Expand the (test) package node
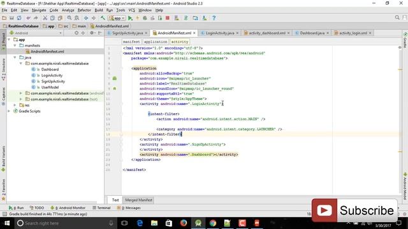 [21, 99]
